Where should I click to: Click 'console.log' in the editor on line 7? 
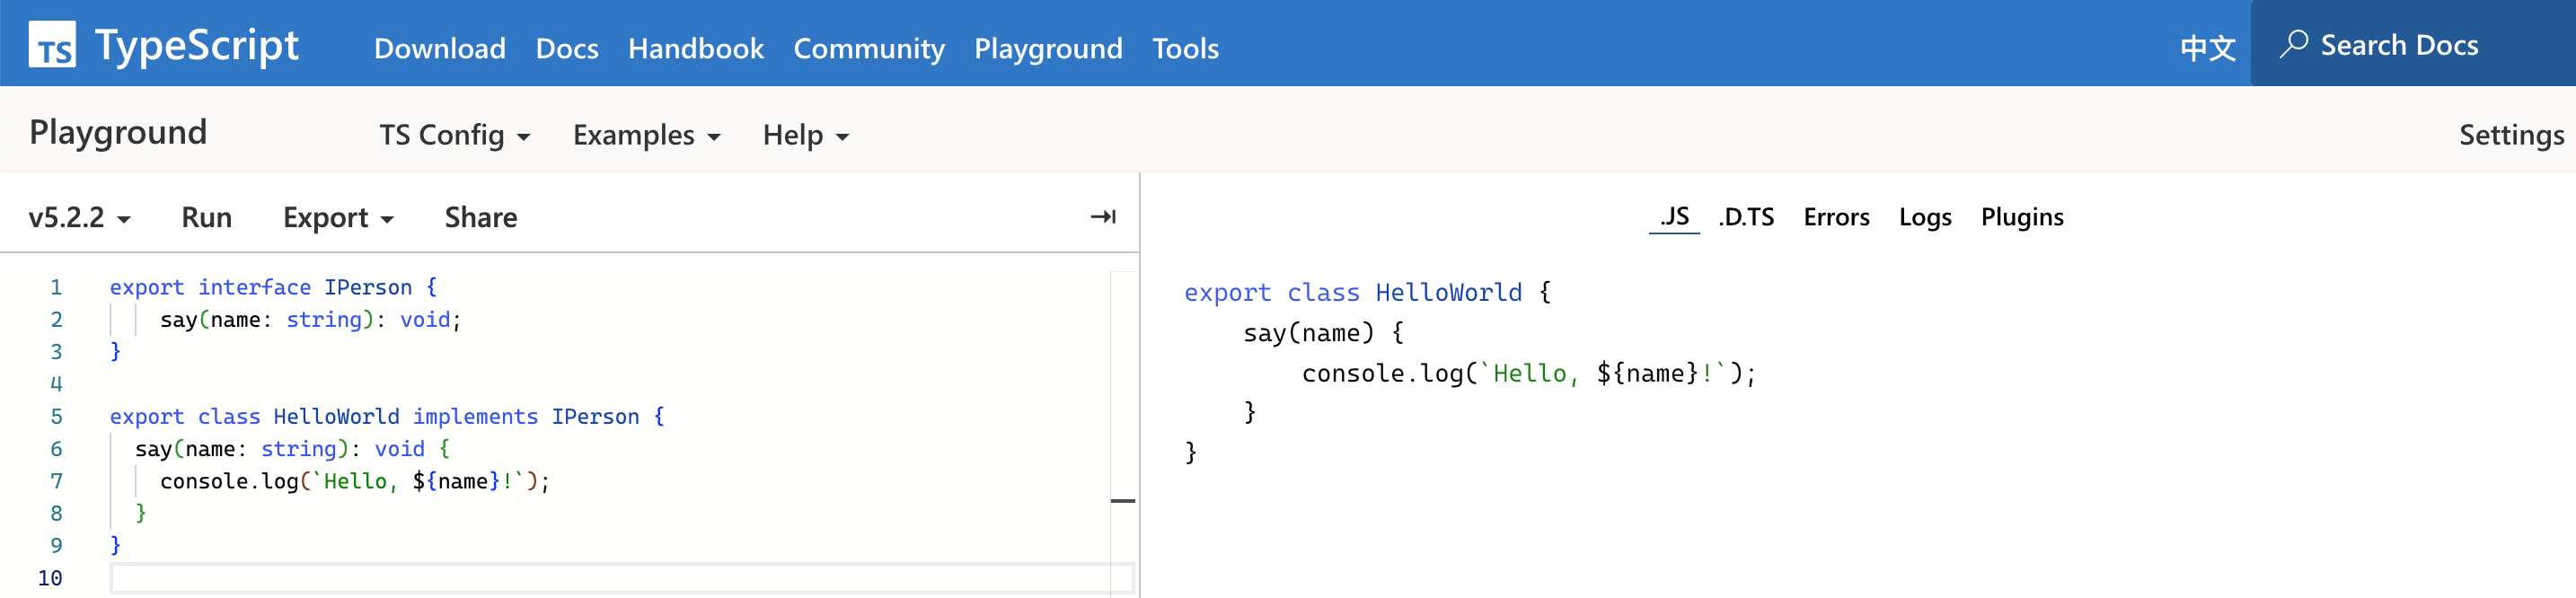(229, 482)
